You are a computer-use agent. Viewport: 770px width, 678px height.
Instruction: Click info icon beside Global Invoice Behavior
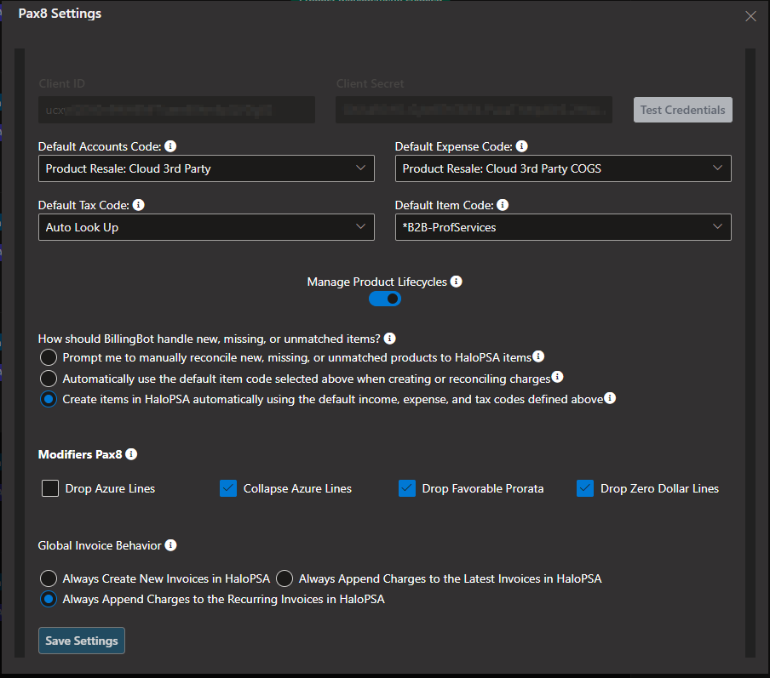point(170,545)
